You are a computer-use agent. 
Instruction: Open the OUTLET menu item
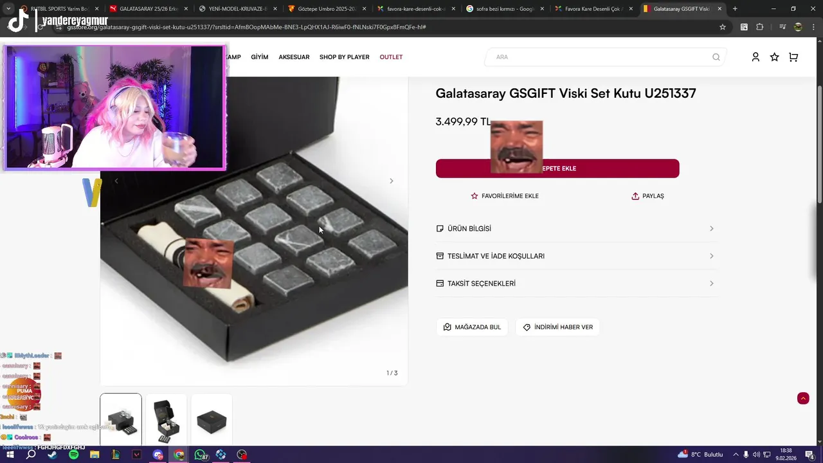[391, 57]
